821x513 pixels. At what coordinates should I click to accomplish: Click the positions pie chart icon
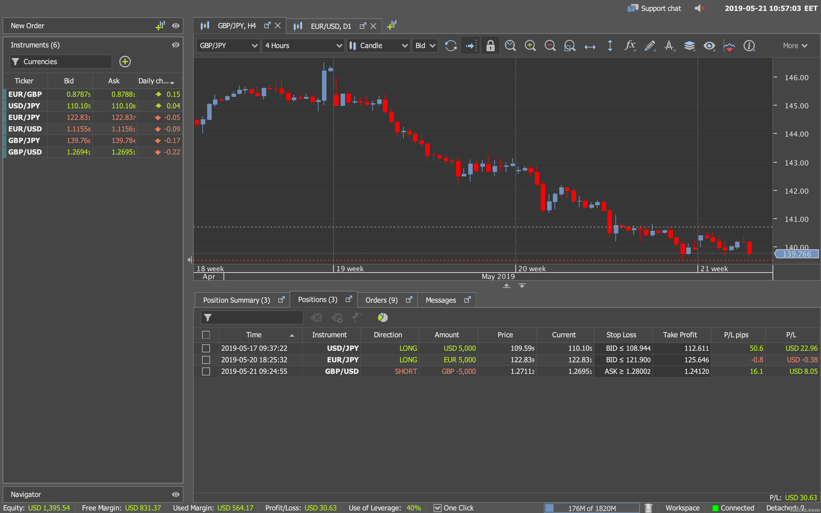point(383,317)
